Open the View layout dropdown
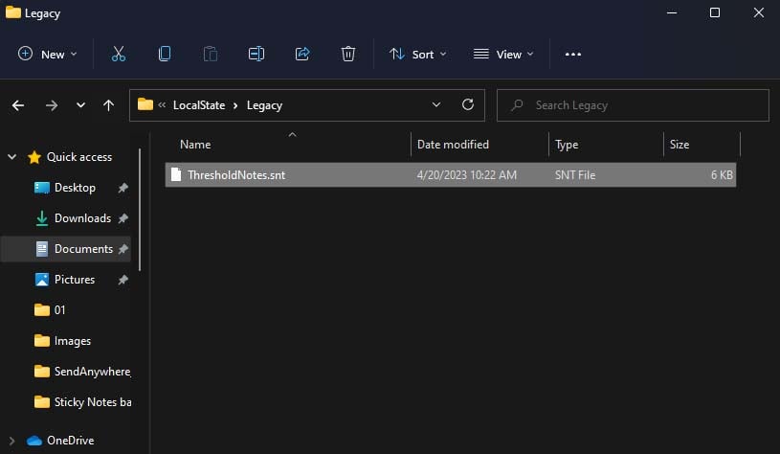Image resolution: width=780 pixels, height=454 pixels. tap(503, 55)
